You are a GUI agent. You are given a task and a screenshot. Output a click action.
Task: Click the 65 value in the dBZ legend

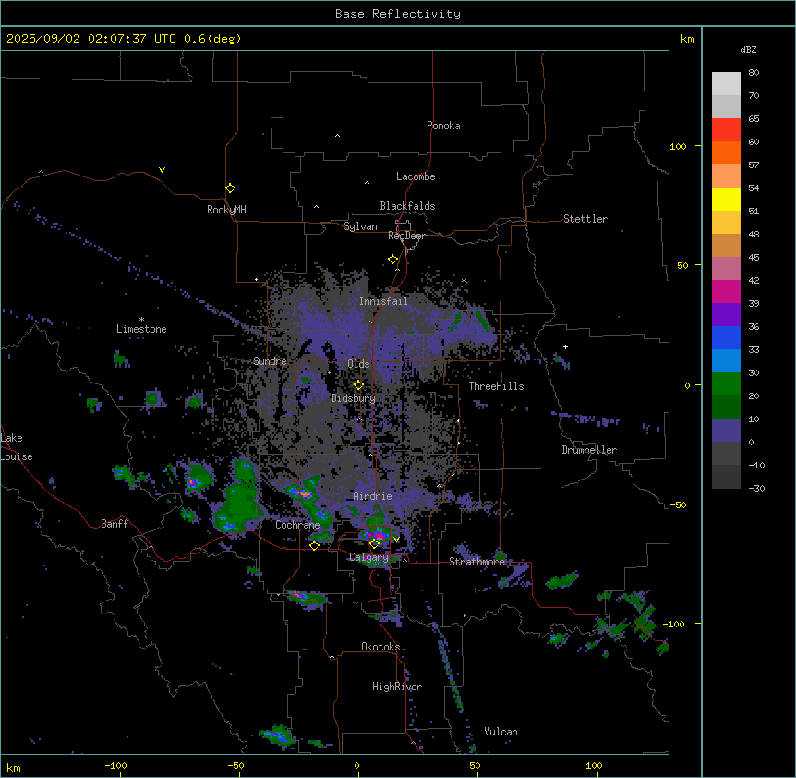coord(754,119)
